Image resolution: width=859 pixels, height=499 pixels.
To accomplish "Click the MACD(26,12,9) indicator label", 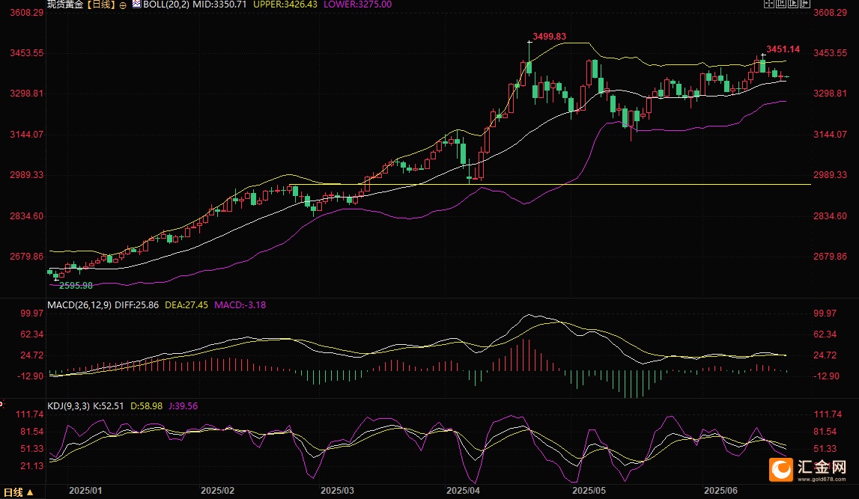I will [x=79, y=304].
